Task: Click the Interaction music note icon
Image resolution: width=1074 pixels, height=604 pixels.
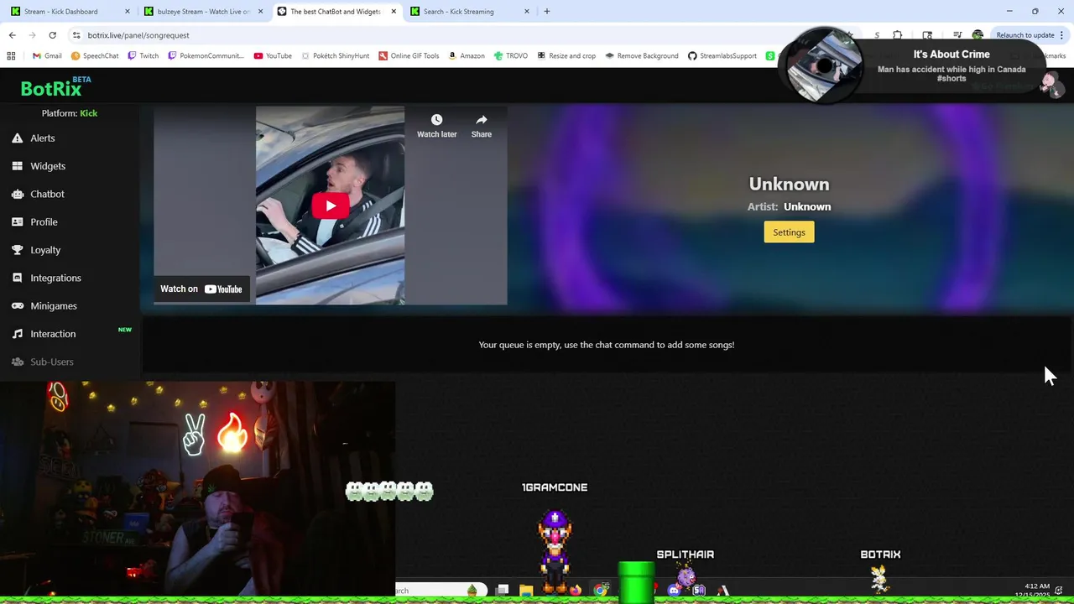Action: (x=17, y=334)
